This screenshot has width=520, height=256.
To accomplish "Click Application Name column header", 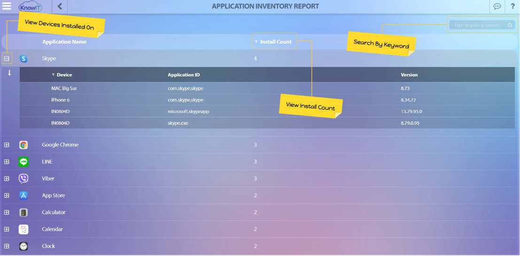I will pyautogui.click(x=64, y=42).
